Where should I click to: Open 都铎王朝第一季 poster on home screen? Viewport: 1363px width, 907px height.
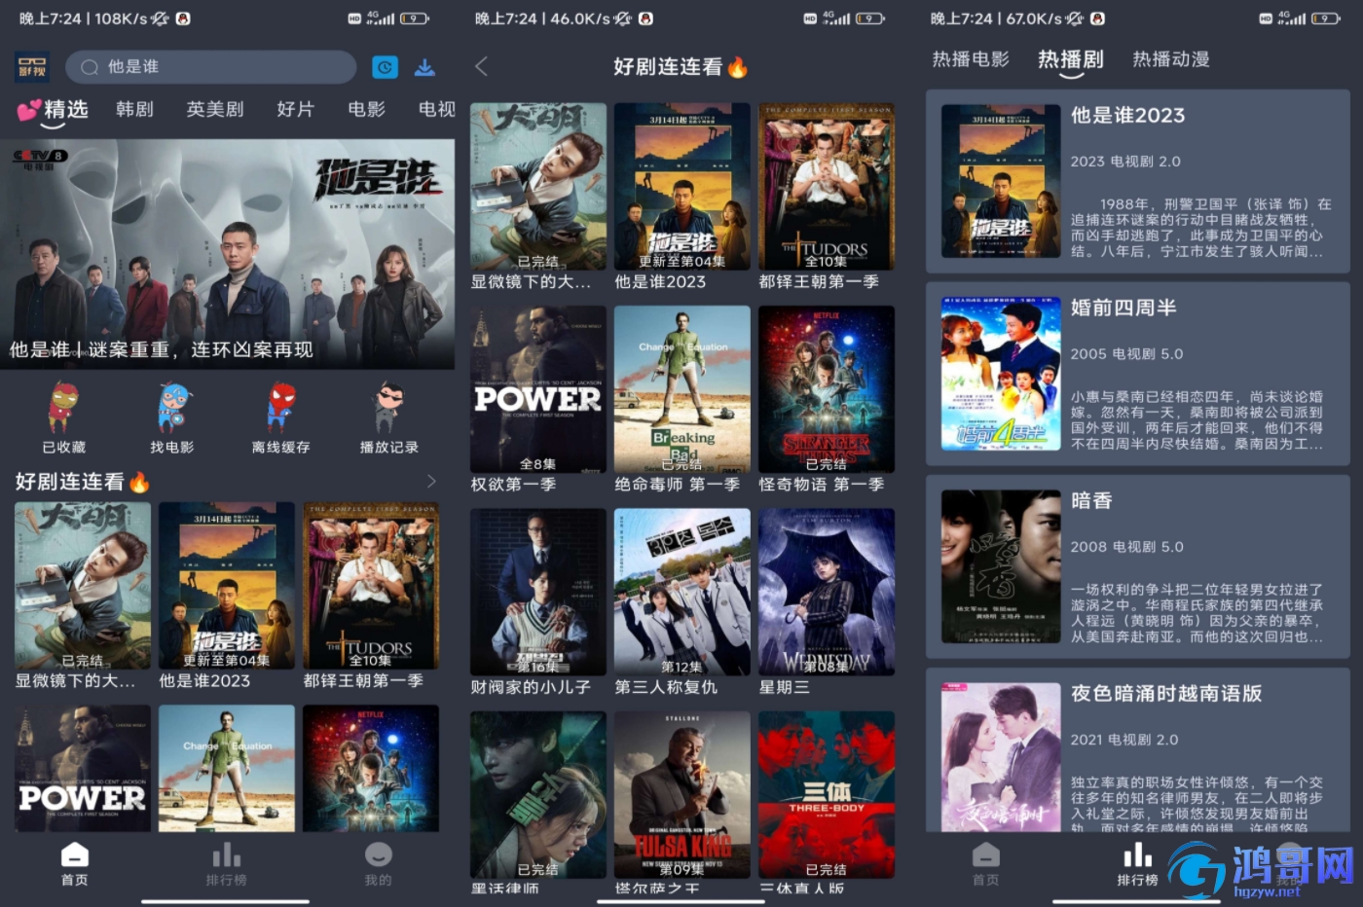coord(371,586)
